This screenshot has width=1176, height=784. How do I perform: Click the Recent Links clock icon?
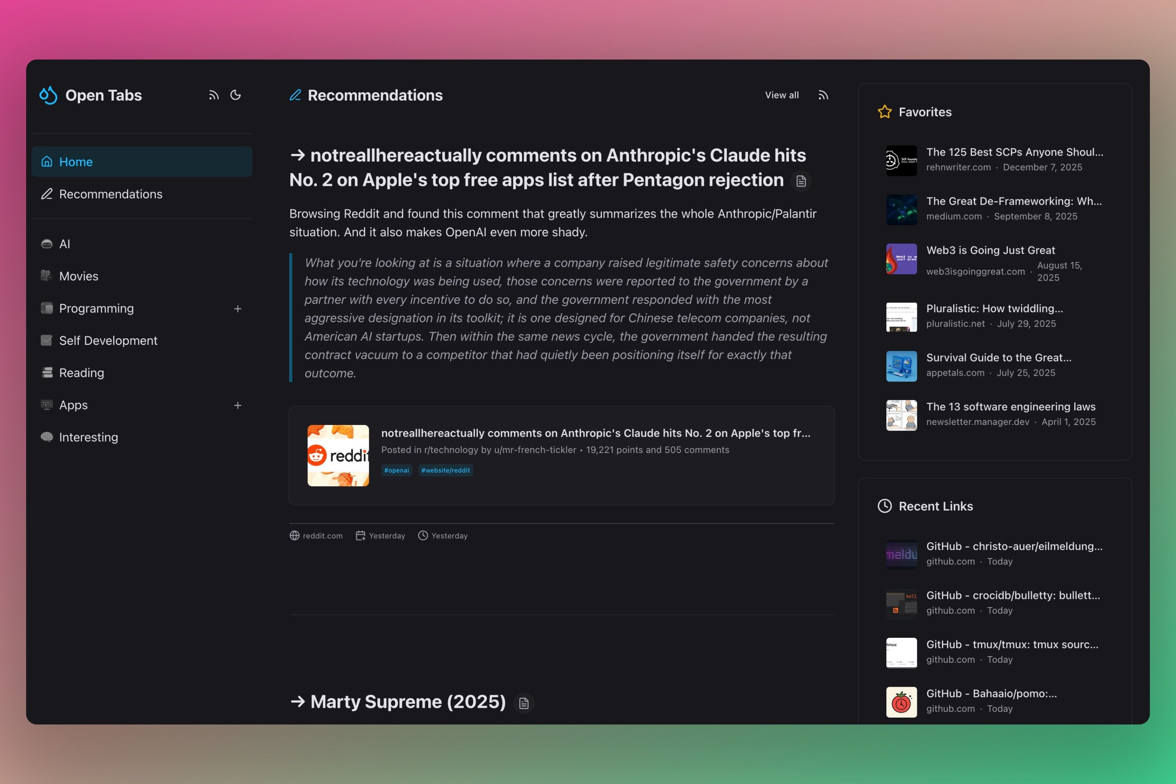[885, 506]
